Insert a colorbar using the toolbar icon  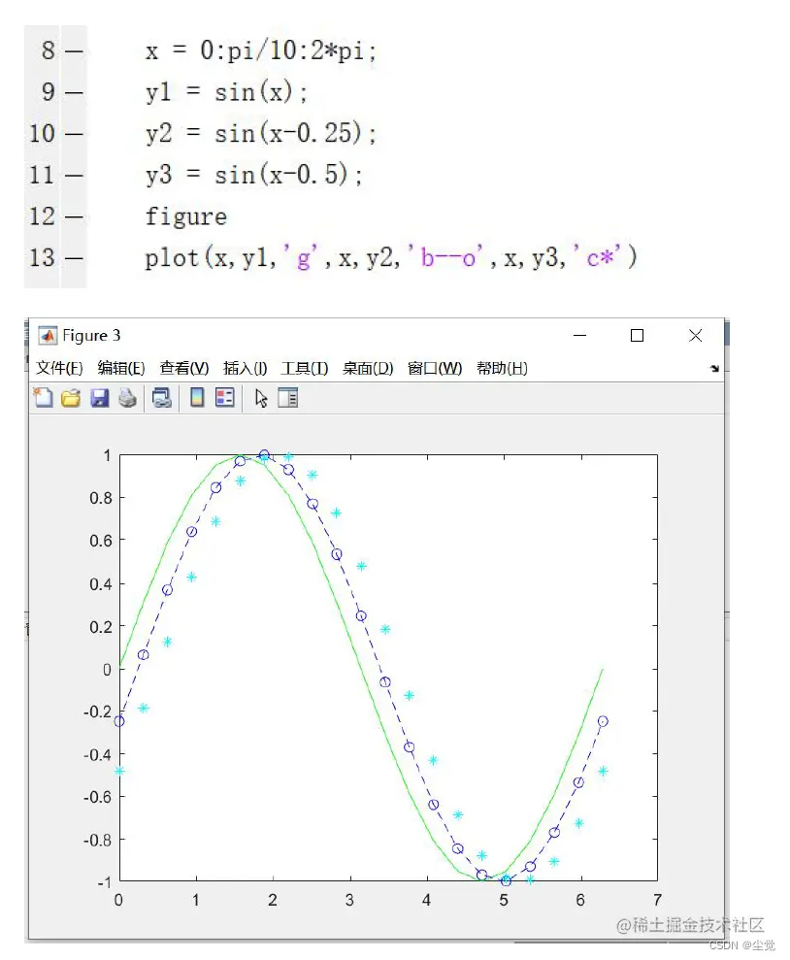[196, 398]
